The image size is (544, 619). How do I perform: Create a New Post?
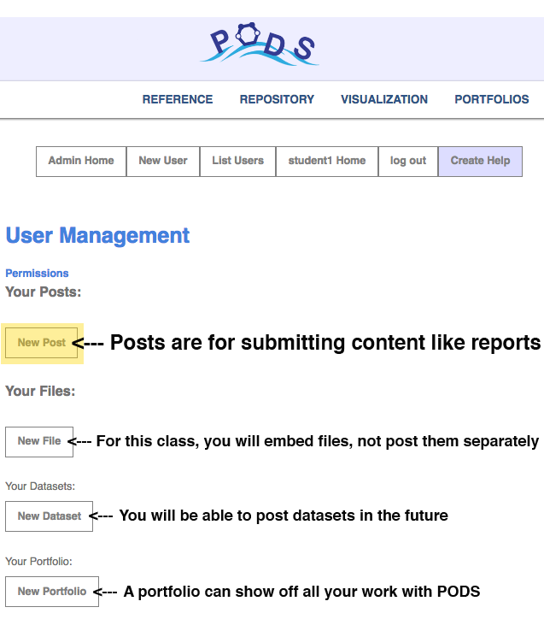tap(42, 343)
